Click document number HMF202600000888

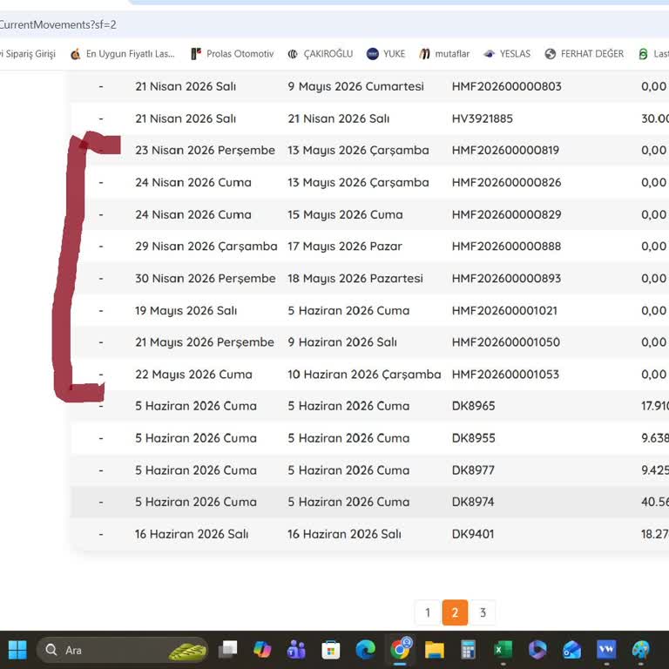[506, 247]
